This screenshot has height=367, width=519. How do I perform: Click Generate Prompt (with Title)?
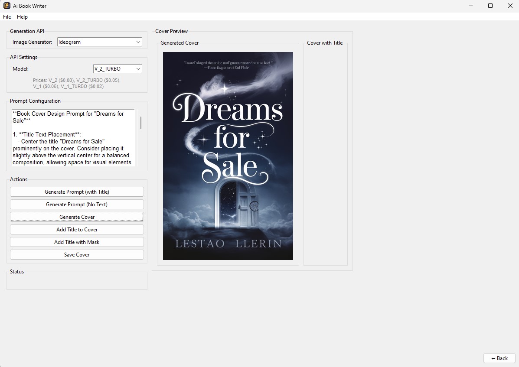pos(77,192)
